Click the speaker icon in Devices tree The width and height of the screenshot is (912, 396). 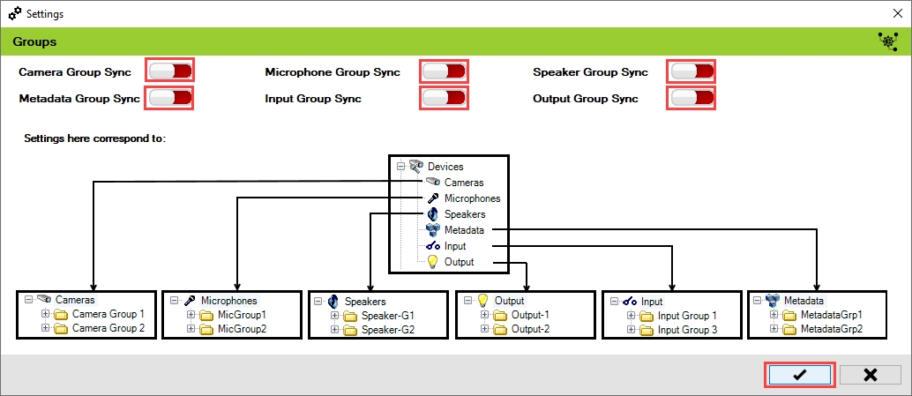click(x=432, y=214)
